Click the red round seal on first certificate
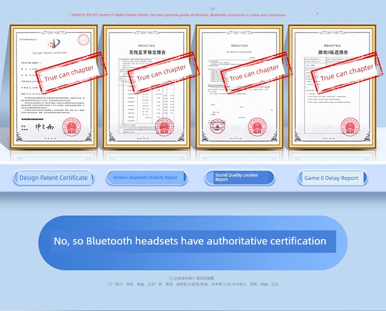The image size is (386, 311). pyautogui.click(x=71, y=127)
